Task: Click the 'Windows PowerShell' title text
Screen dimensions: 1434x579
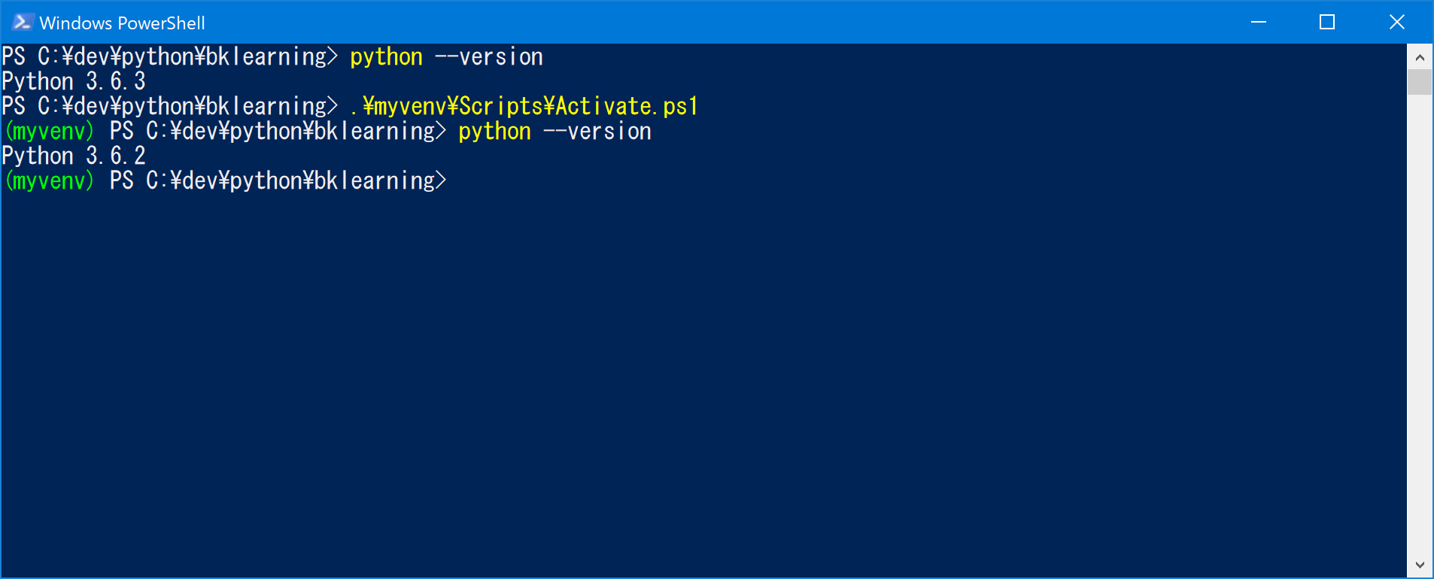Action: [x=123, y=22]
